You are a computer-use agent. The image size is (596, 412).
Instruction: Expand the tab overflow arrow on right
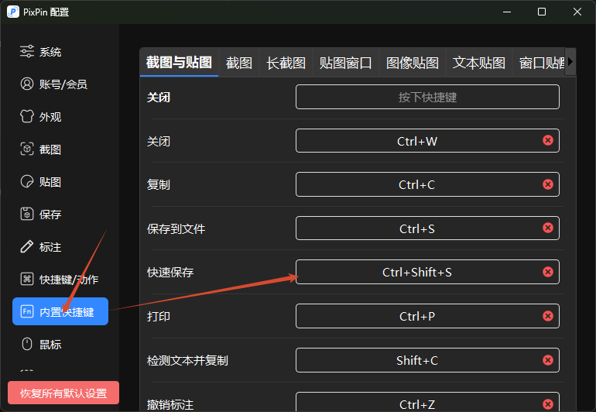point(570,62)
